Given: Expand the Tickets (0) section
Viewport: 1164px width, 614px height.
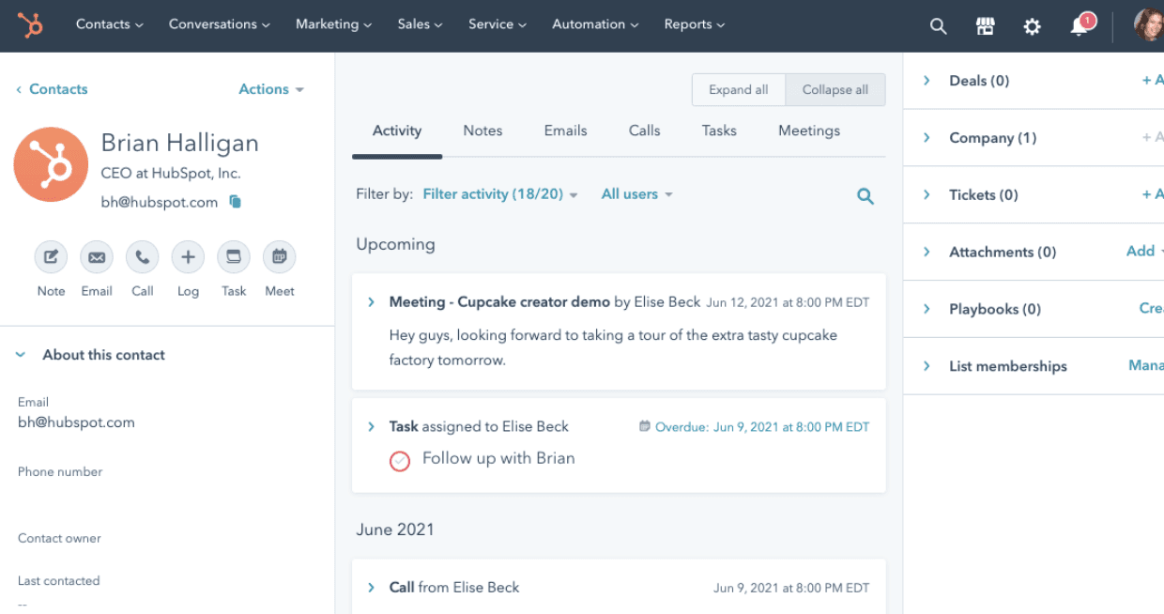Looking at the screenshot, I should point(927,195).
